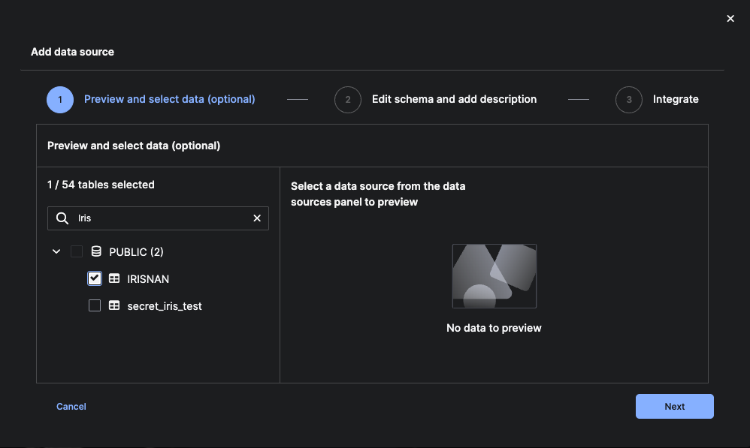Close the Add data source dialog
Viewport: 750px width, 448px height.
click(730, 19)
